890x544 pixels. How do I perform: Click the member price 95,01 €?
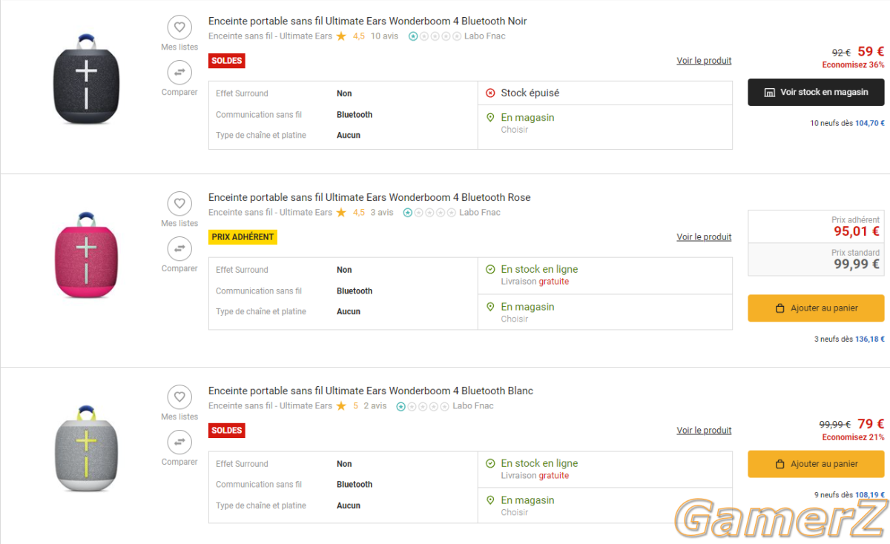[855, 231]
